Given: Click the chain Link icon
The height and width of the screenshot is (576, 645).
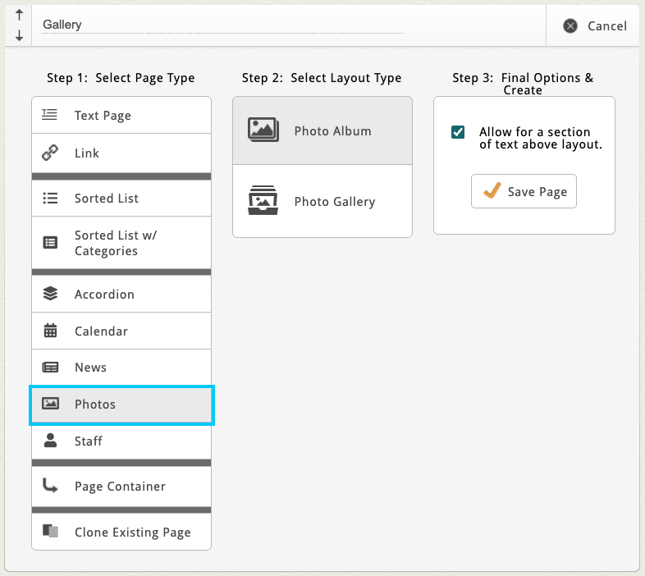Looking at the screenshot, I should coord(50,153).
